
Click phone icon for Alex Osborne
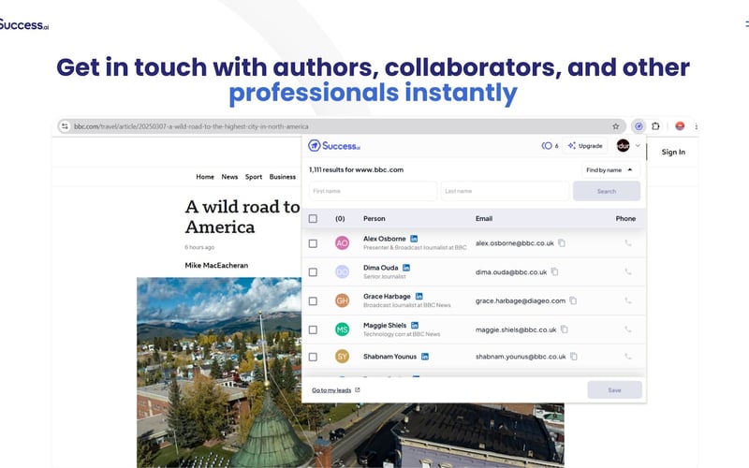tap(628, 243)
